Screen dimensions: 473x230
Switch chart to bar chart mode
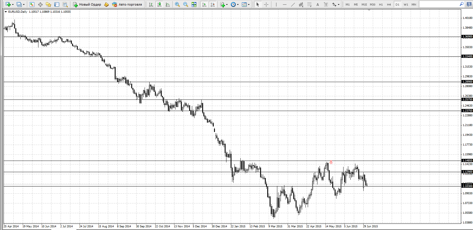click(x=151, y=4)
